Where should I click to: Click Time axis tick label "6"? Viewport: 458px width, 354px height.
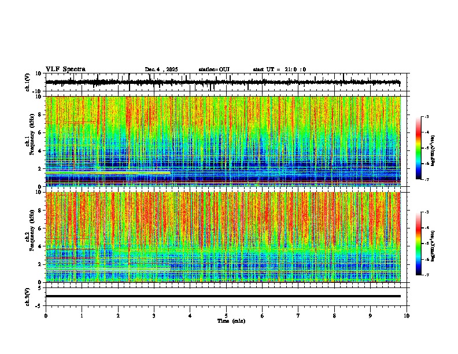(263, 316)
